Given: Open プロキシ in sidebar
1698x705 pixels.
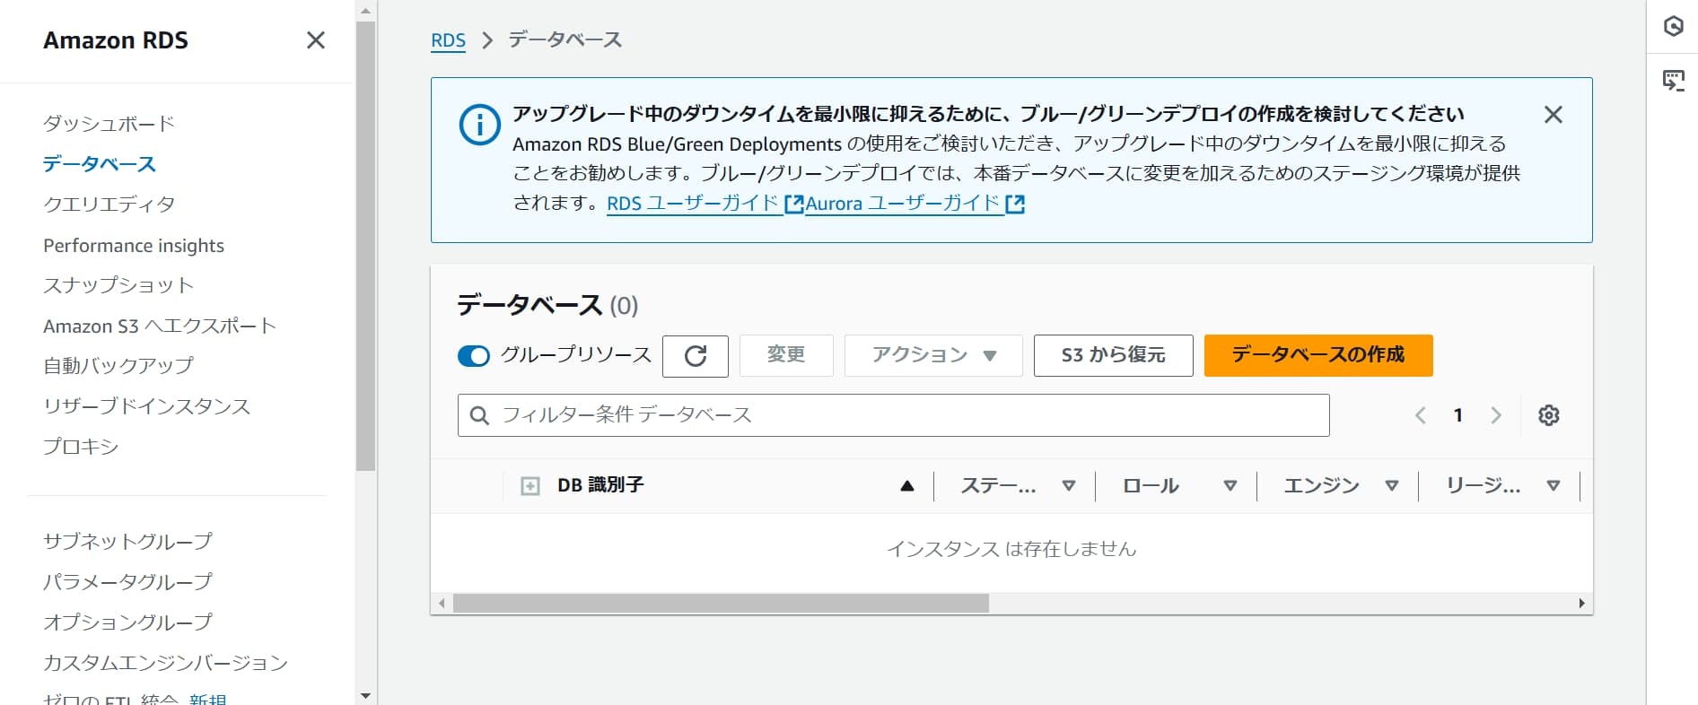Looking at the screenshot, I should click(x=81, y=447).
